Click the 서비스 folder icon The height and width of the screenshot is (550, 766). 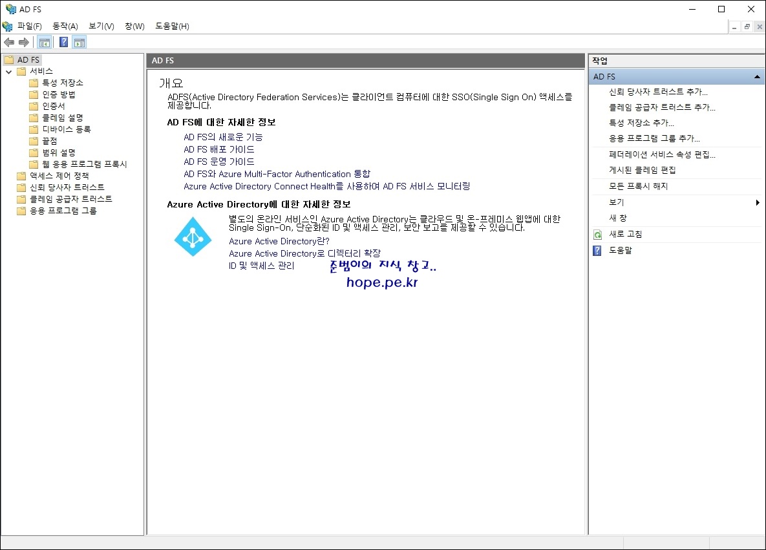[x=21, y=72]
